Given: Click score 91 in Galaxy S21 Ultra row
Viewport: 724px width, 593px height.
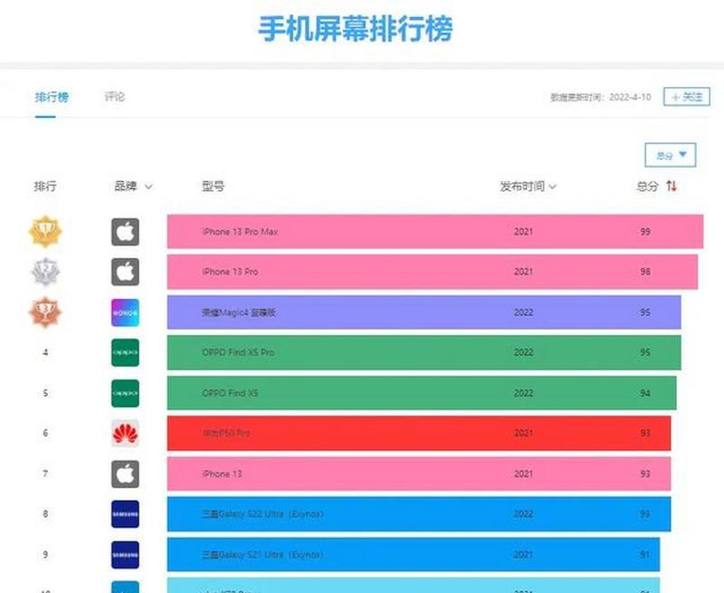Looking at the screenshot, I should 645,555.
